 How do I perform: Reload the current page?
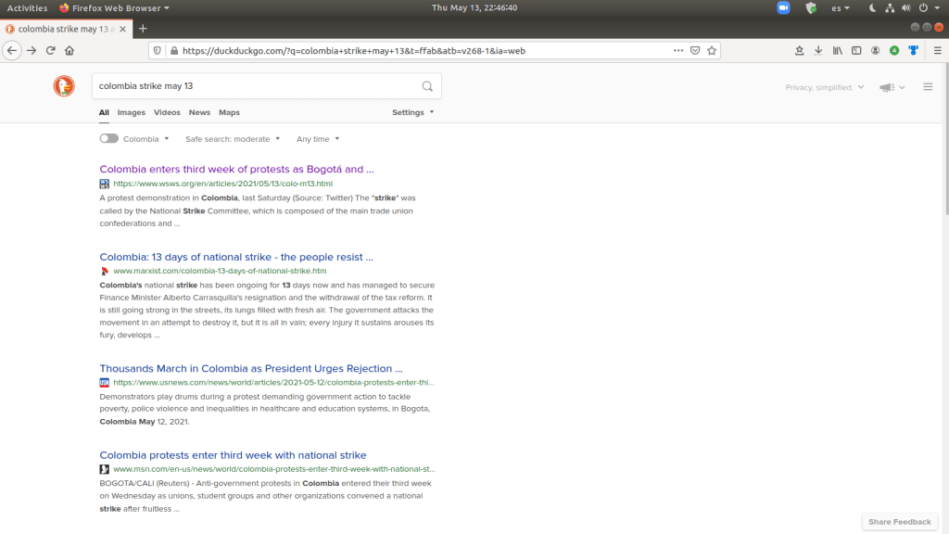(50, 50)
